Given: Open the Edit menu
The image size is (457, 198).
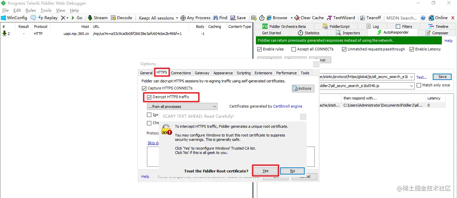Looking at the screenshot, I should click(17, 10).
